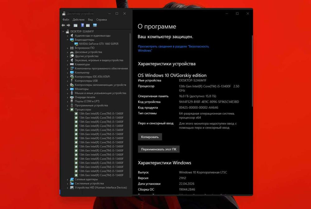The image size is (311, 209).
Task: Click Device Manager vertical scrollbar
Action: [130, 105]
